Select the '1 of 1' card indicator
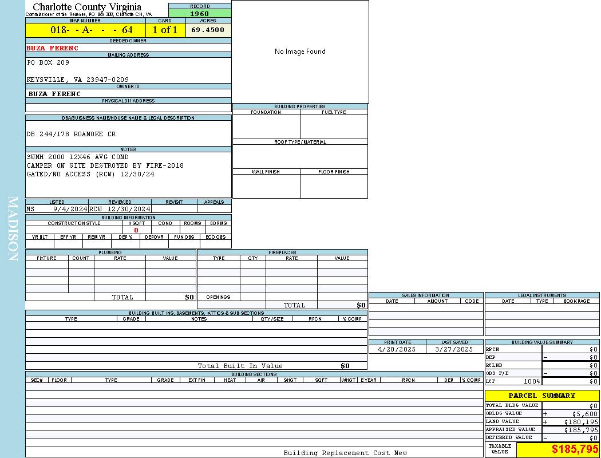This screenshot has height=458, width=601. (165, 30)
